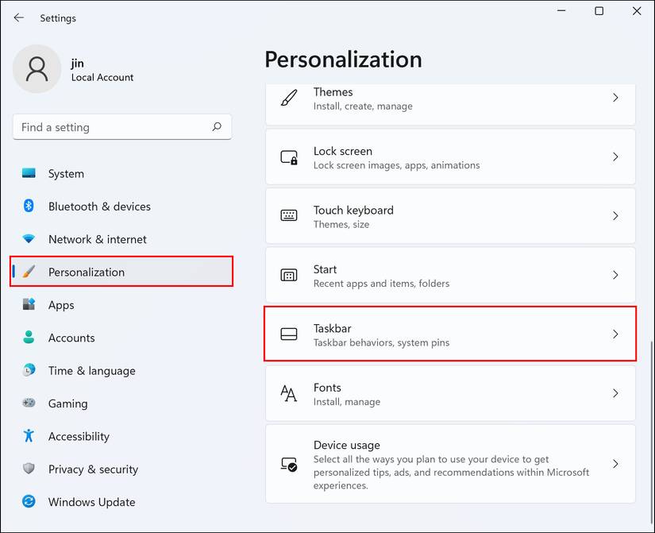655x533 pixels.
Task: Expand the Fonts section chevron
Action: tap(616, 393)
